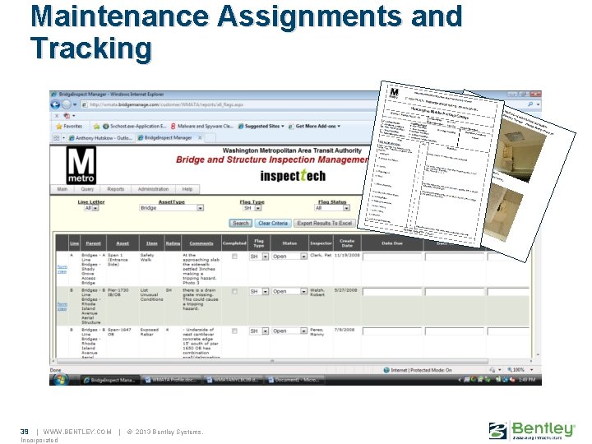
Task: Go back with the browser Back arrow
Action: [x=56, y=104]
